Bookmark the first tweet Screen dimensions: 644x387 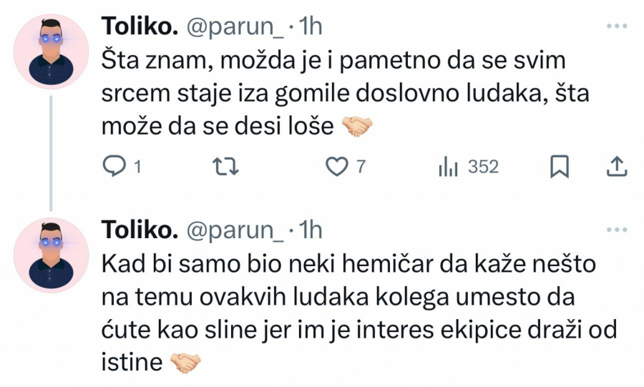[x=559, y=167]
